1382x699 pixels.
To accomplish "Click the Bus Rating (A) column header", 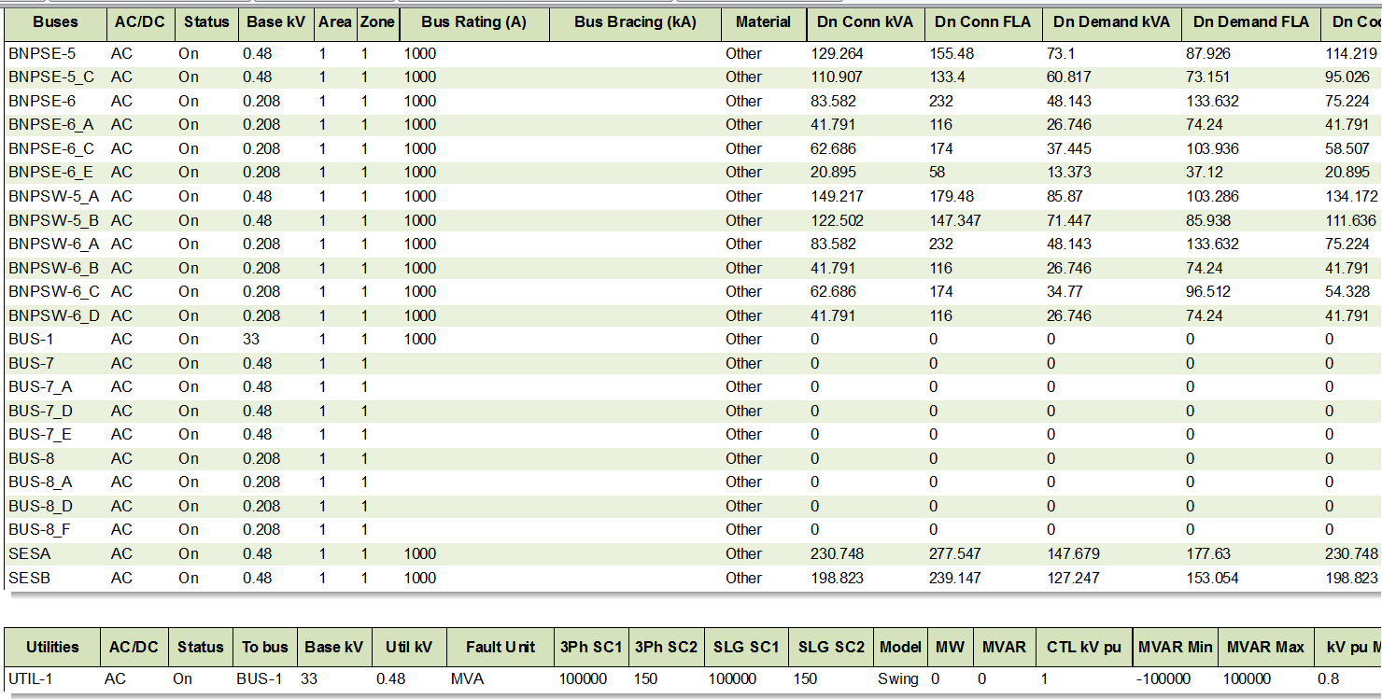I will coord(473,22).
